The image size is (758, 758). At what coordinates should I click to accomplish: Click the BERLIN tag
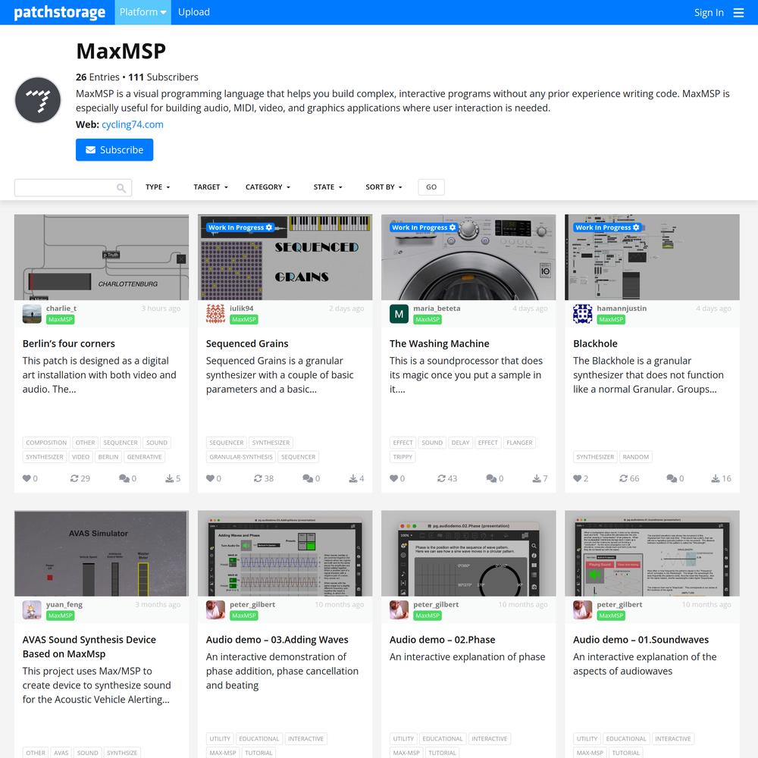coord(108,457)
